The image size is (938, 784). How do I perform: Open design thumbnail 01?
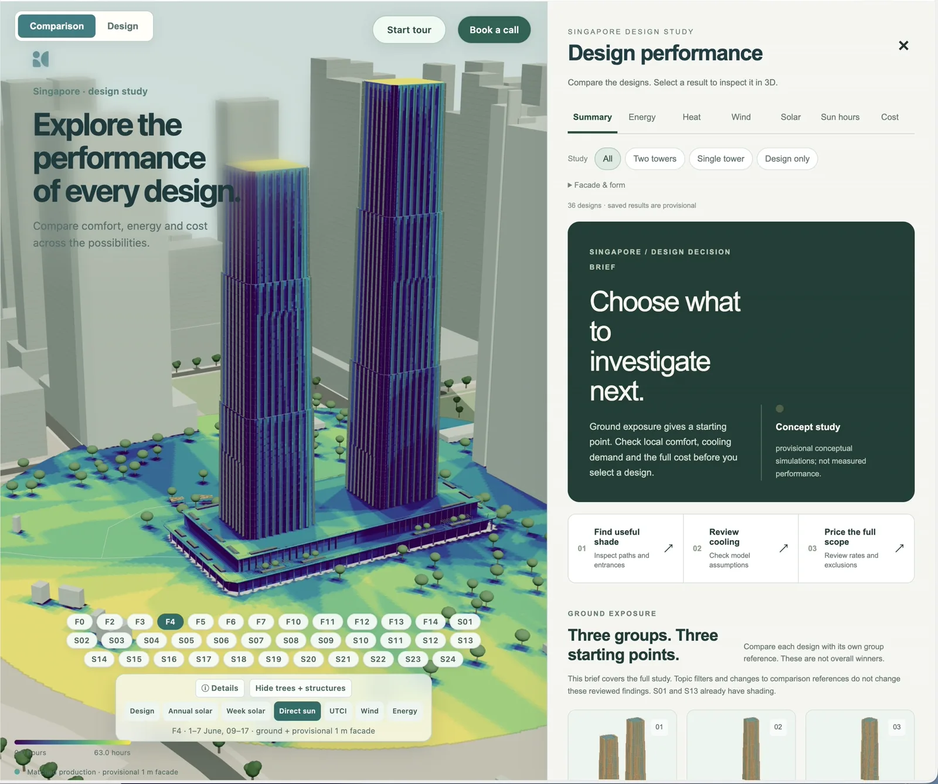[622, 745]
